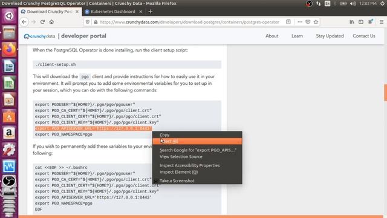Launch Firefox from the dock
The image size is (387, 218).
pyautogui.click(x=9, y=49)
